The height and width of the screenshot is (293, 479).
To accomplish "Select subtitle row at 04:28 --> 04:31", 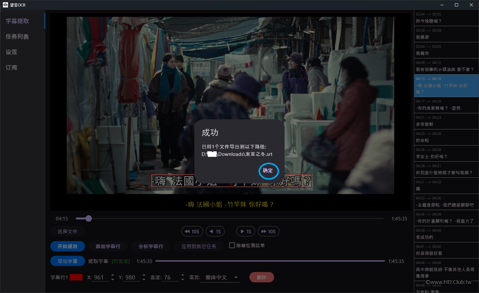I will tap(446, 170).
